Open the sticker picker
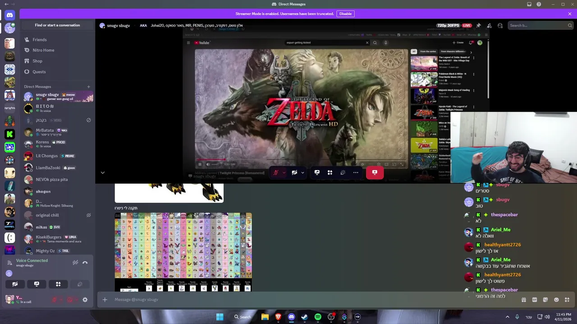This screenshot has width=577, height=324. pos(545,300)
